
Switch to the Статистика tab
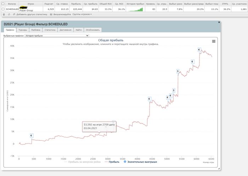click(50, 30)
